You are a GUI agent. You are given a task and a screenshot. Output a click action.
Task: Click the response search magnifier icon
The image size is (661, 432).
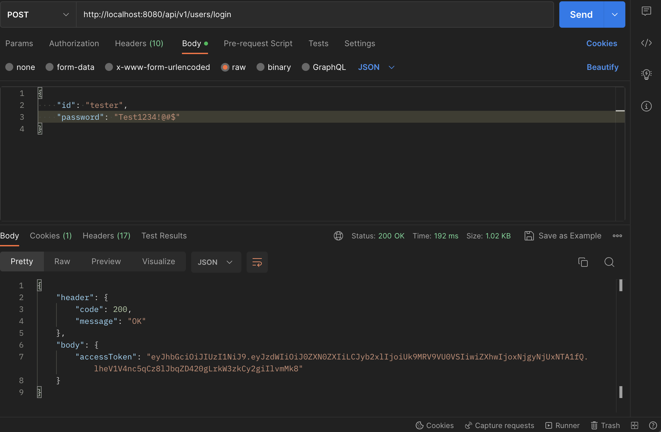click(x=609, y=262)
